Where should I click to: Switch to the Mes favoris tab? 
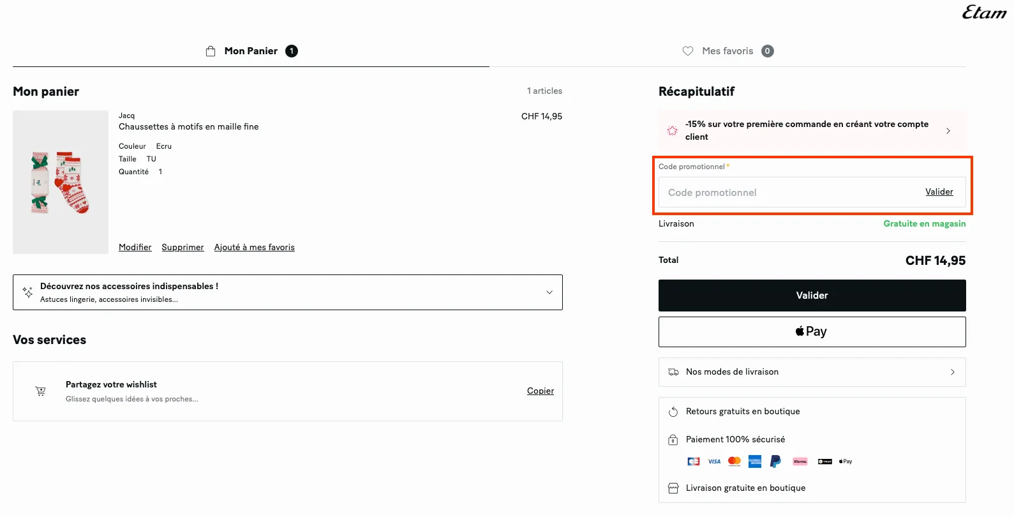(x=727, y=51)
